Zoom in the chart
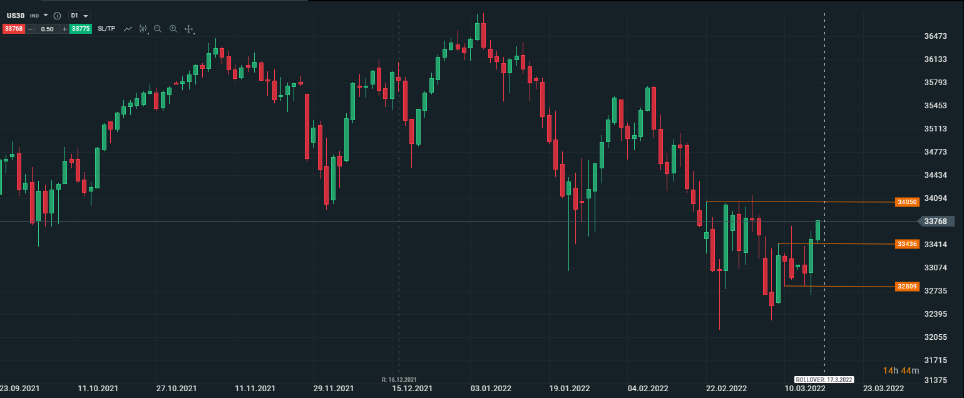 173,29
